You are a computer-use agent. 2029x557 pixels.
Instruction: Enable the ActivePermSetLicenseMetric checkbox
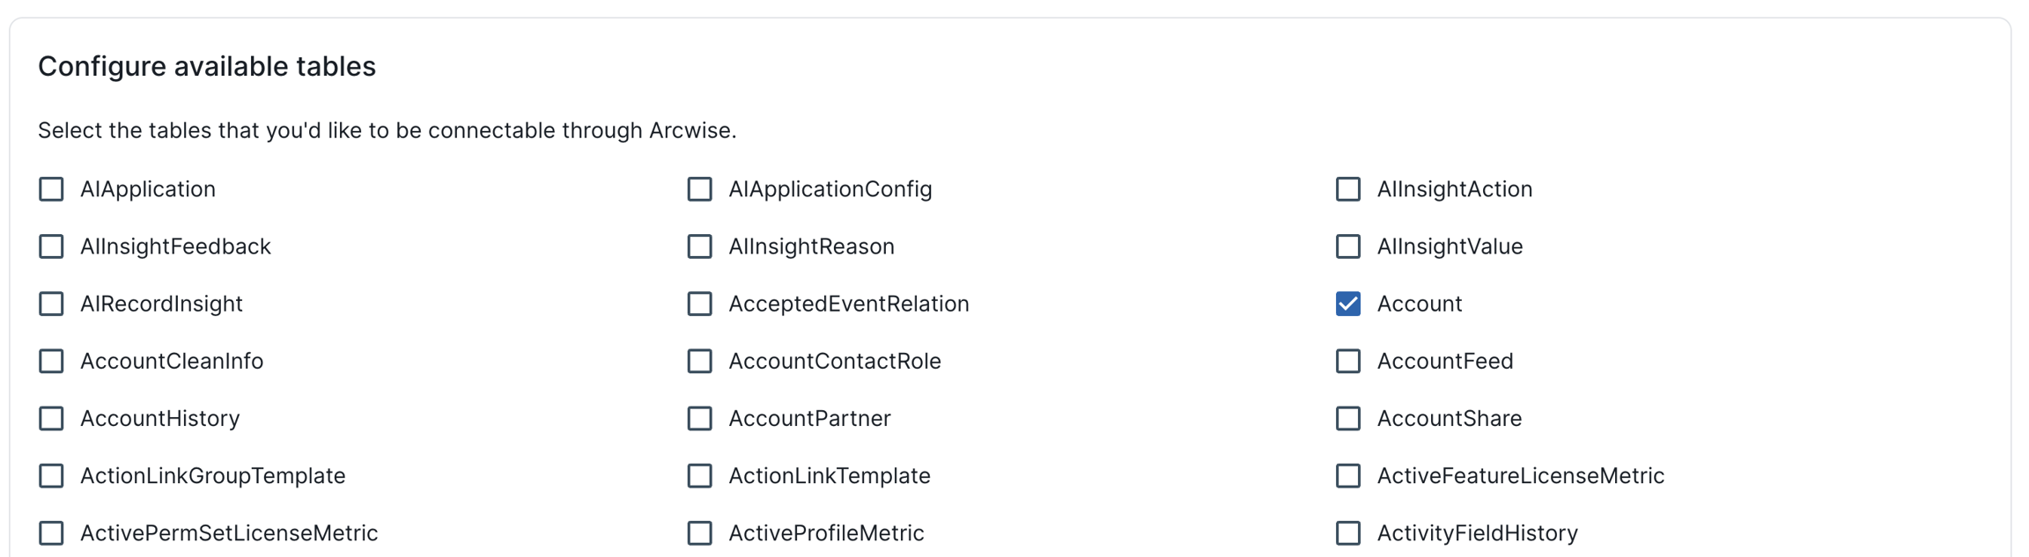(x=51, y=532)
